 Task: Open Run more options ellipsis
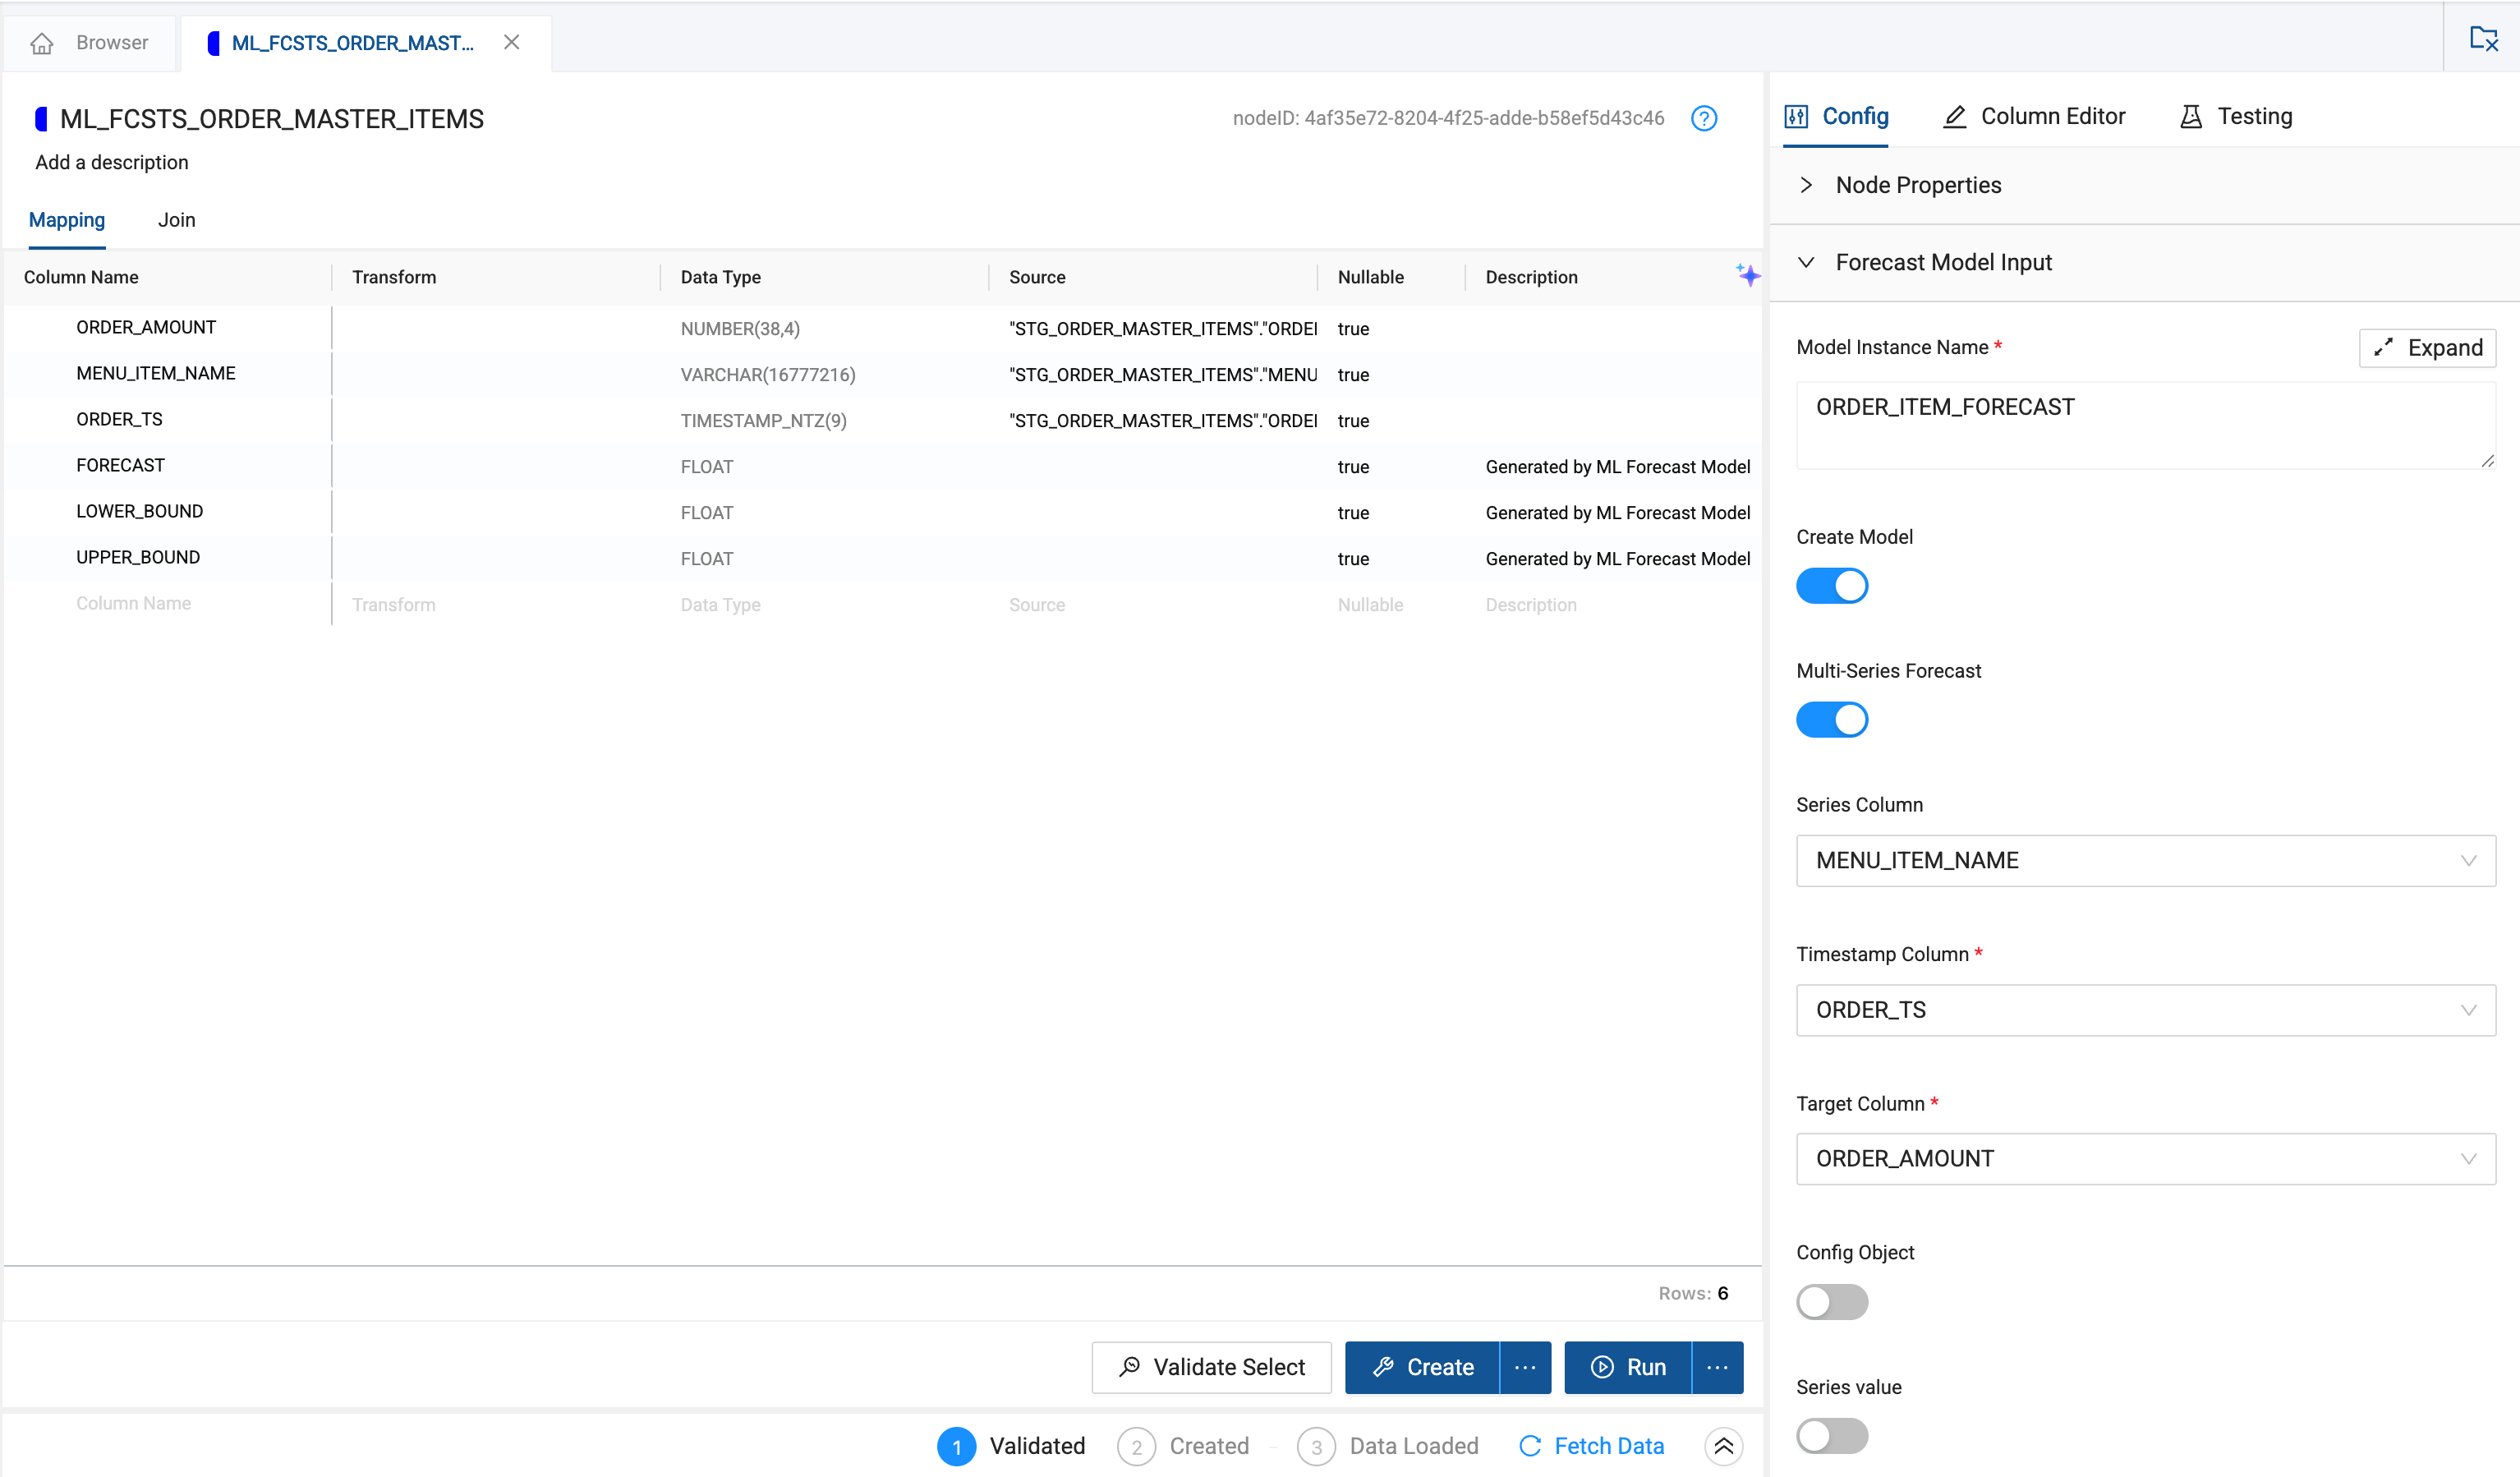pos(1717,1366)
